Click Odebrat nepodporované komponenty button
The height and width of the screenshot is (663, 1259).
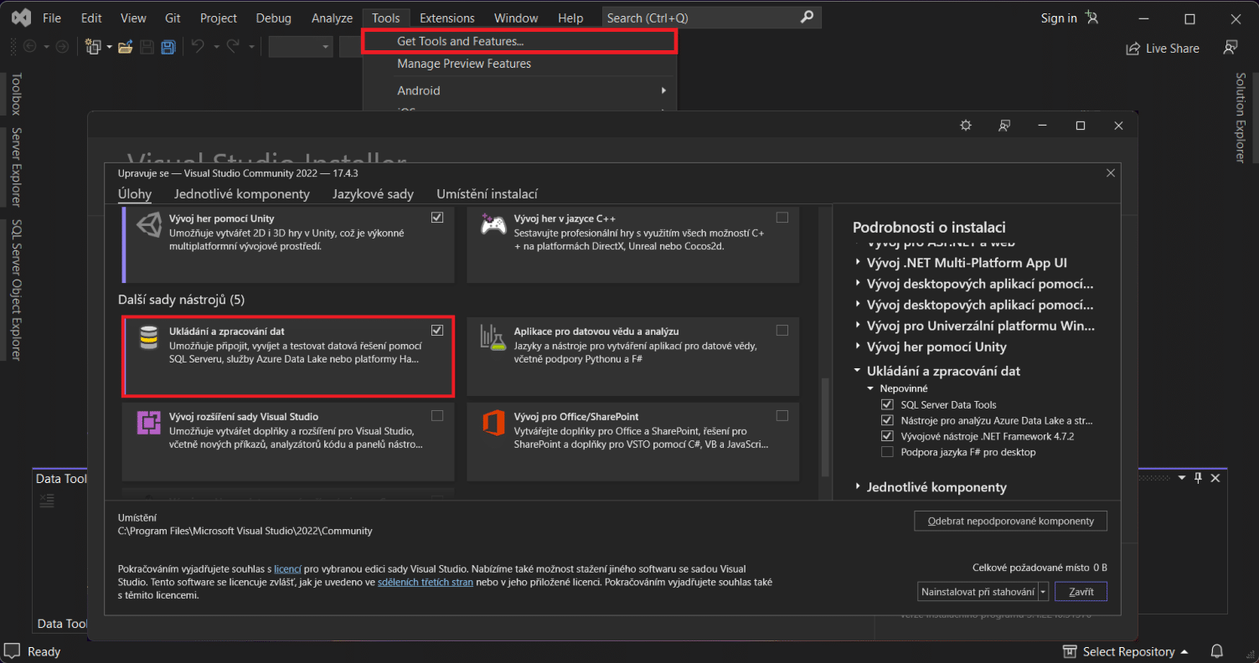1010,521
